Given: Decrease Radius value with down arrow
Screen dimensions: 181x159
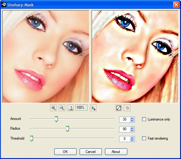Looking at the screenshot, I should [x=132, y=131].
